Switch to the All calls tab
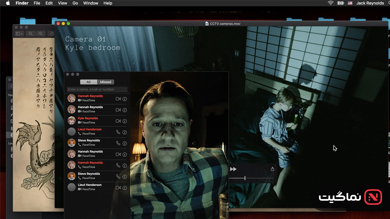This screenshot has width=390, height=219. tap(88, 82)
